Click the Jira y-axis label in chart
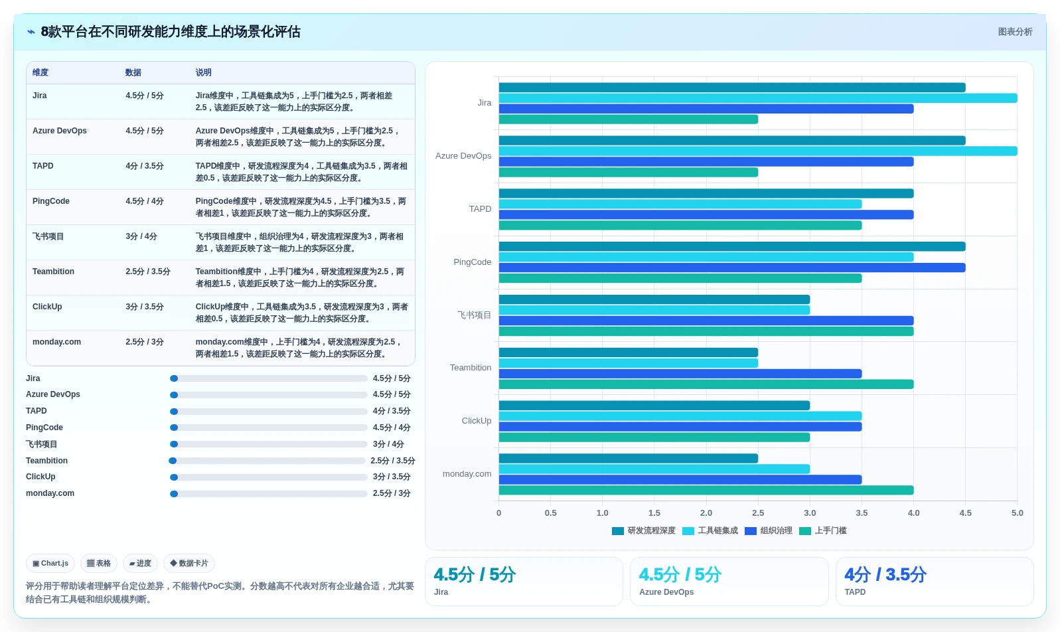 coord(485,103)
